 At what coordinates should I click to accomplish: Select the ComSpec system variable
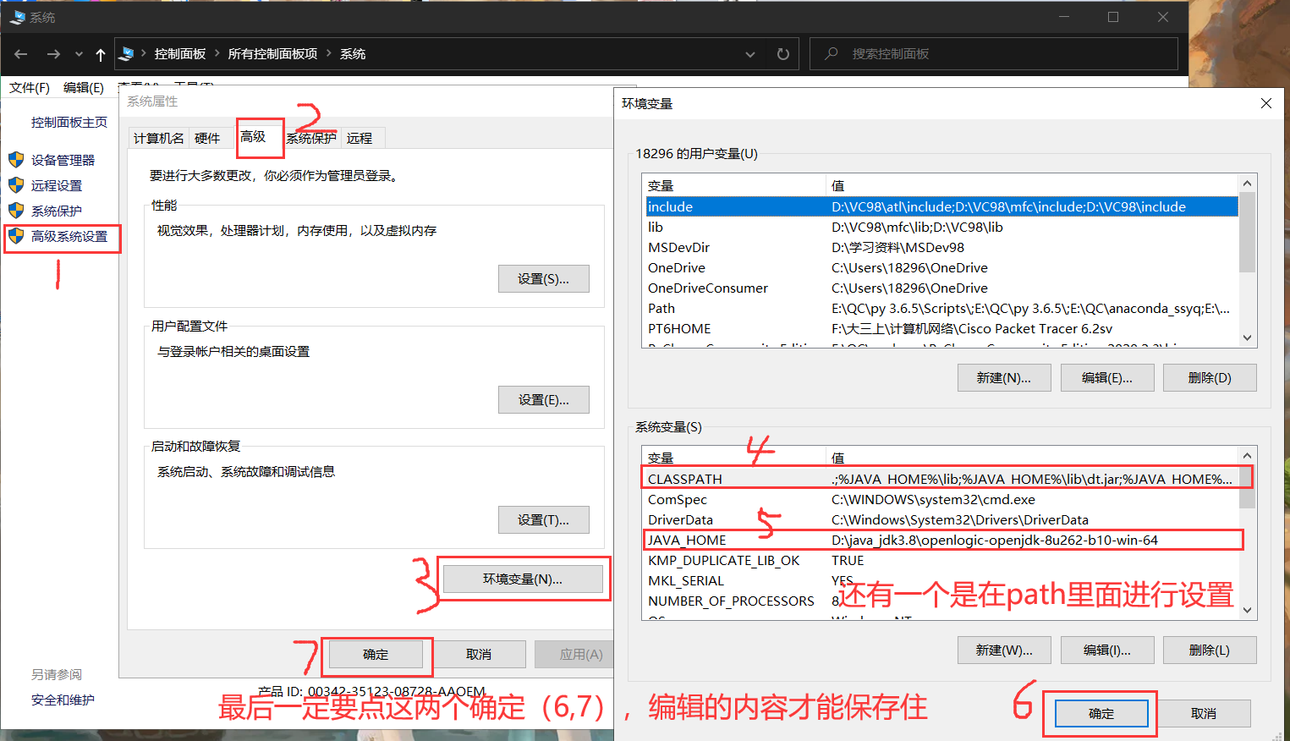[x=941, y=499]
